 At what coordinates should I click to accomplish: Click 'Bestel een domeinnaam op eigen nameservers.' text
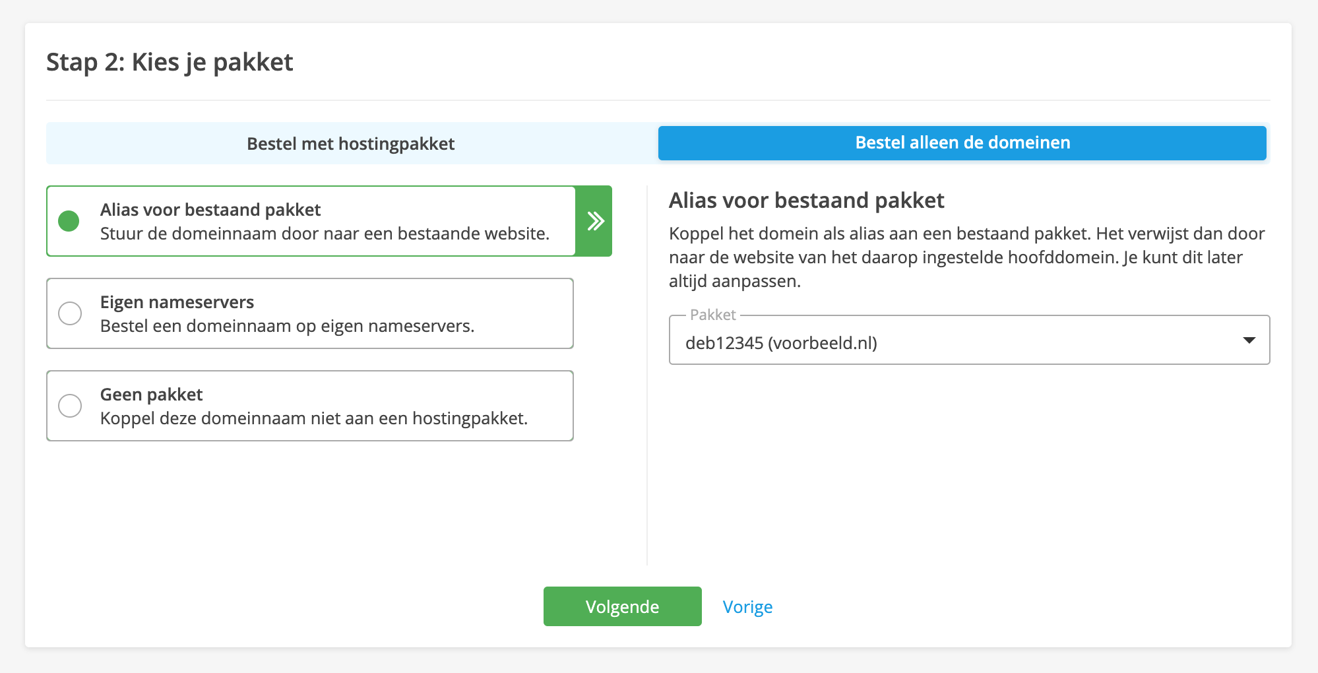click(x=287, y=326)
